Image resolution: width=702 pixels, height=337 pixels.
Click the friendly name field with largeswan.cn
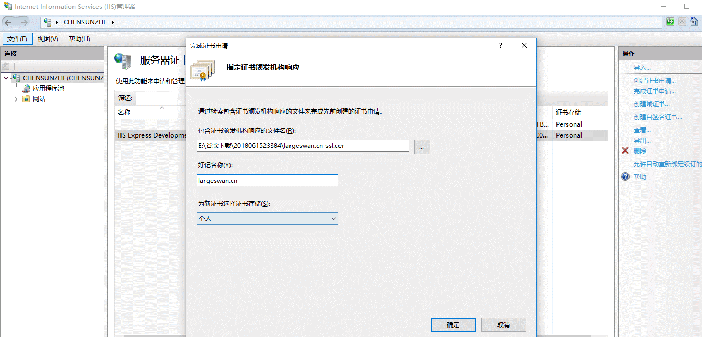(x=267, y=180)
